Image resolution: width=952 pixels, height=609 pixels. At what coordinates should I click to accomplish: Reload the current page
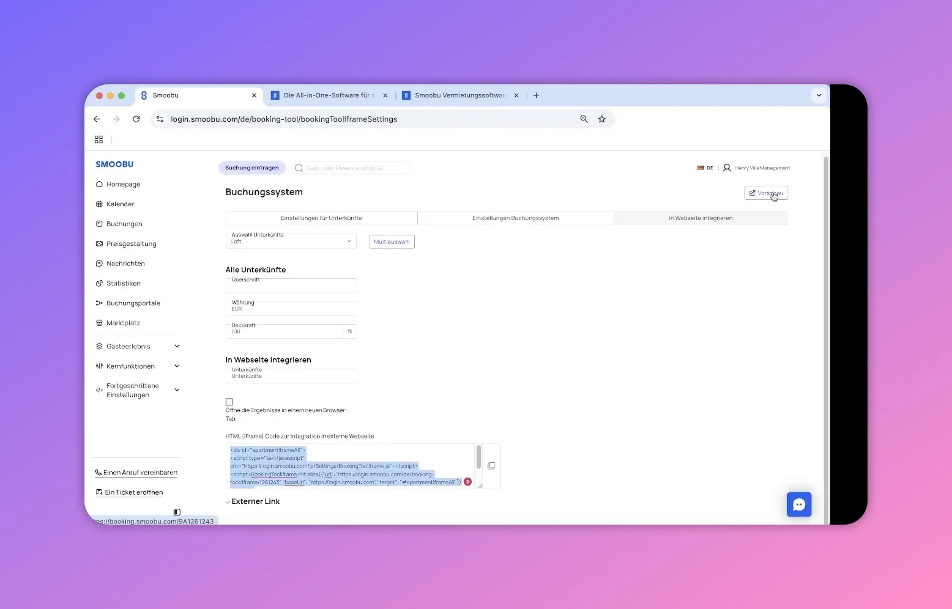pos(136,119)
